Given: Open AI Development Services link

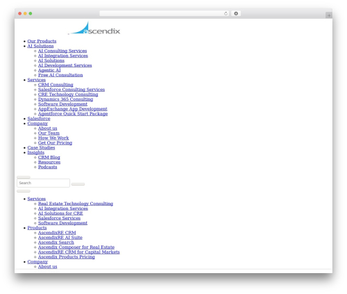Looking at the screenshot, I should (x=65, y=65).
